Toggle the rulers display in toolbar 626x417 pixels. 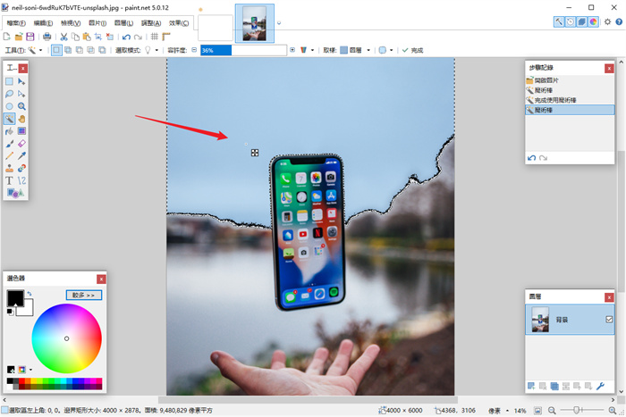point(166,37)
